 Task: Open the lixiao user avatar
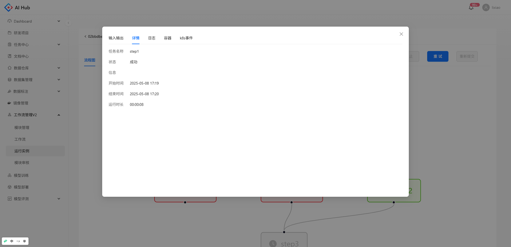pos(486,8)
